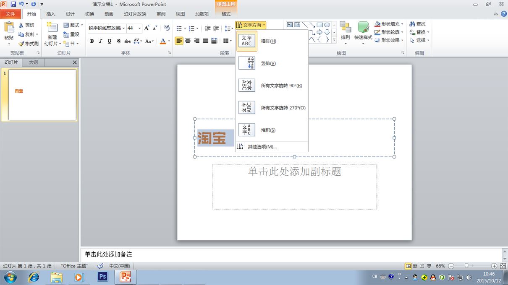This screenshot has width=508, height=285.
Task: Open numbered list style dropdown arrow
Action: pyautogui.click(x=197, y=28)
